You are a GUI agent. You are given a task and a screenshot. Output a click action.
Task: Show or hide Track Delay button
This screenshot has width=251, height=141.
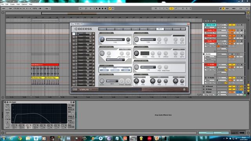248,93
